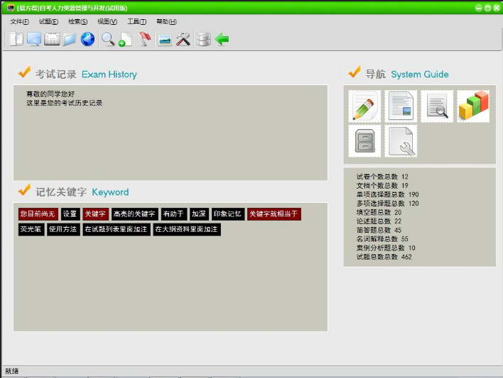503x378 pixels.
Task: Click the blue globe toolbar icon
Action: pyautogui.click(x=87, y=40)
